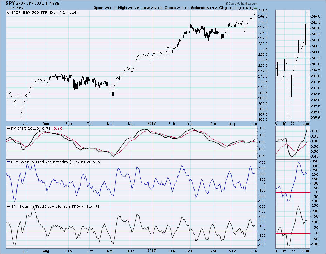Click the bold Jun label below the zoomed price panel
This screenshot has width=326, height=254.
(306, 123)
